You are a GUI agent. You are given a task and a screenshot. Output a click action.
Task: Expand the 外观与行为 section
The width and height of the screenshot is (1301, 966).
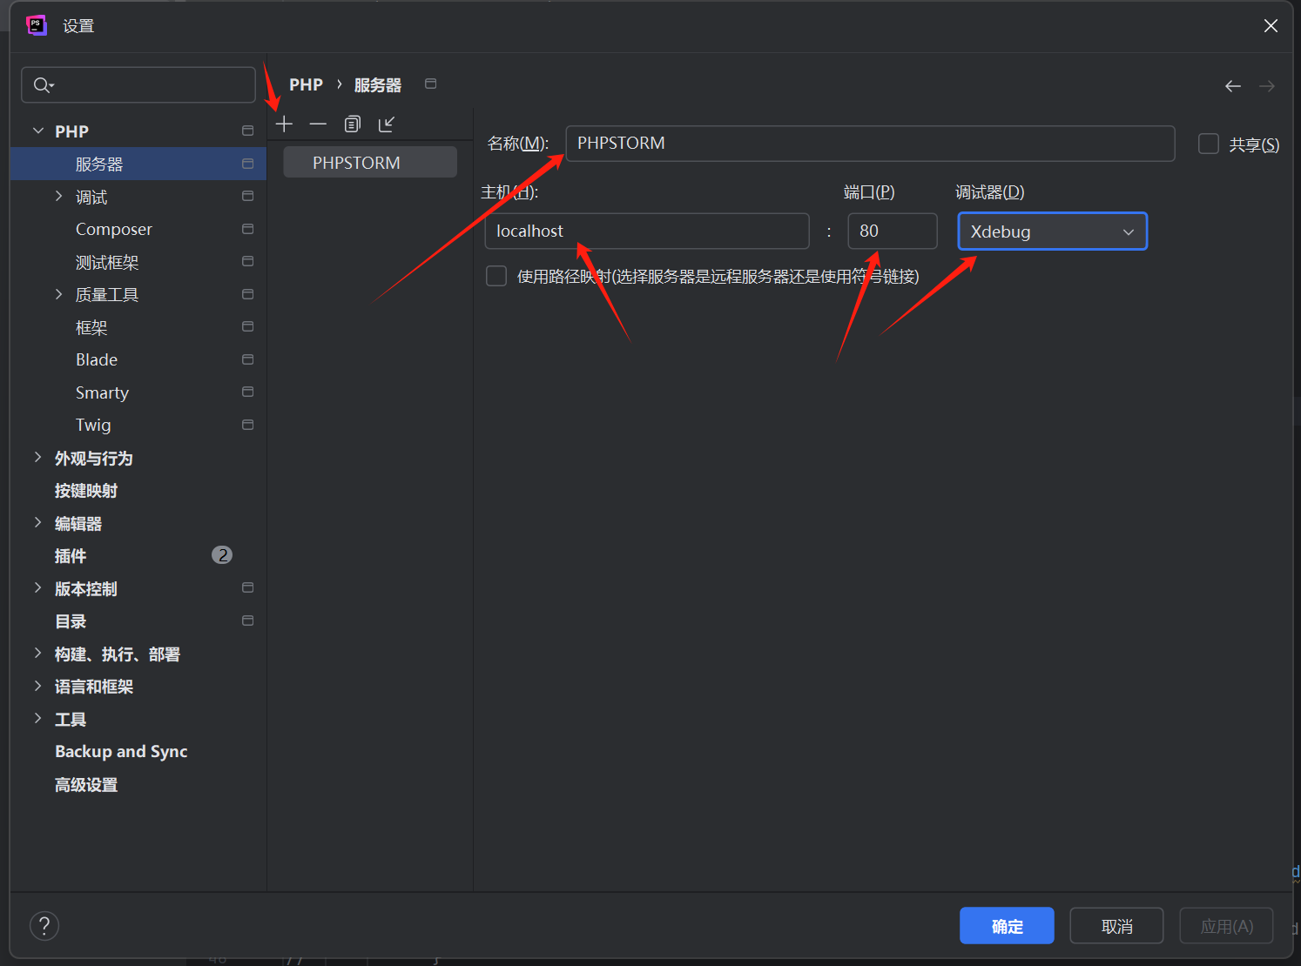pos(37,458)
